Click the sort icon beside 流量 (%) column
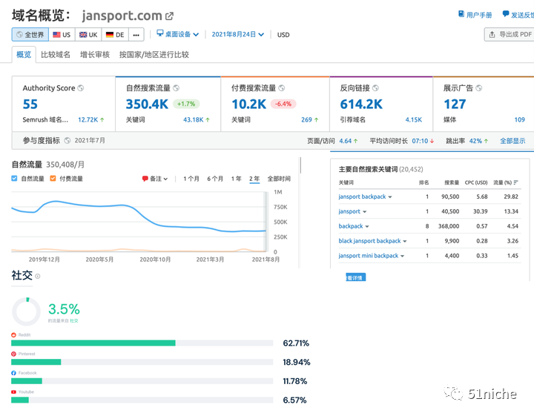 [516, 182]
